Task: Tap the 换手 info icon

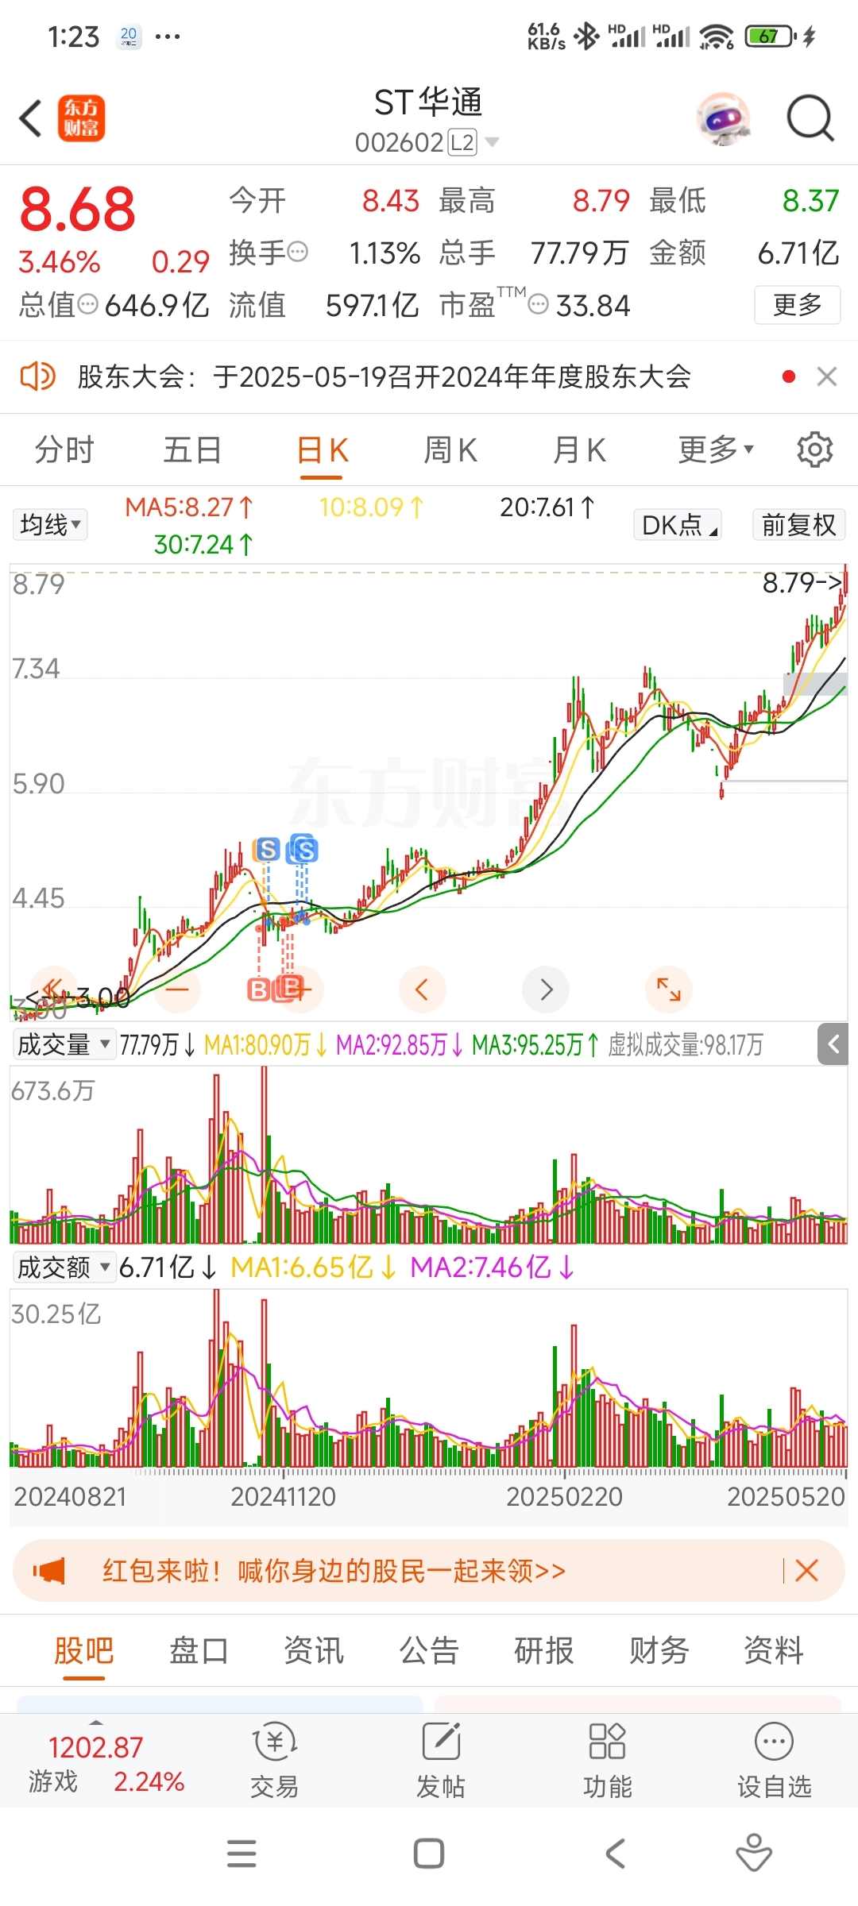Action: tap(297, 253)
